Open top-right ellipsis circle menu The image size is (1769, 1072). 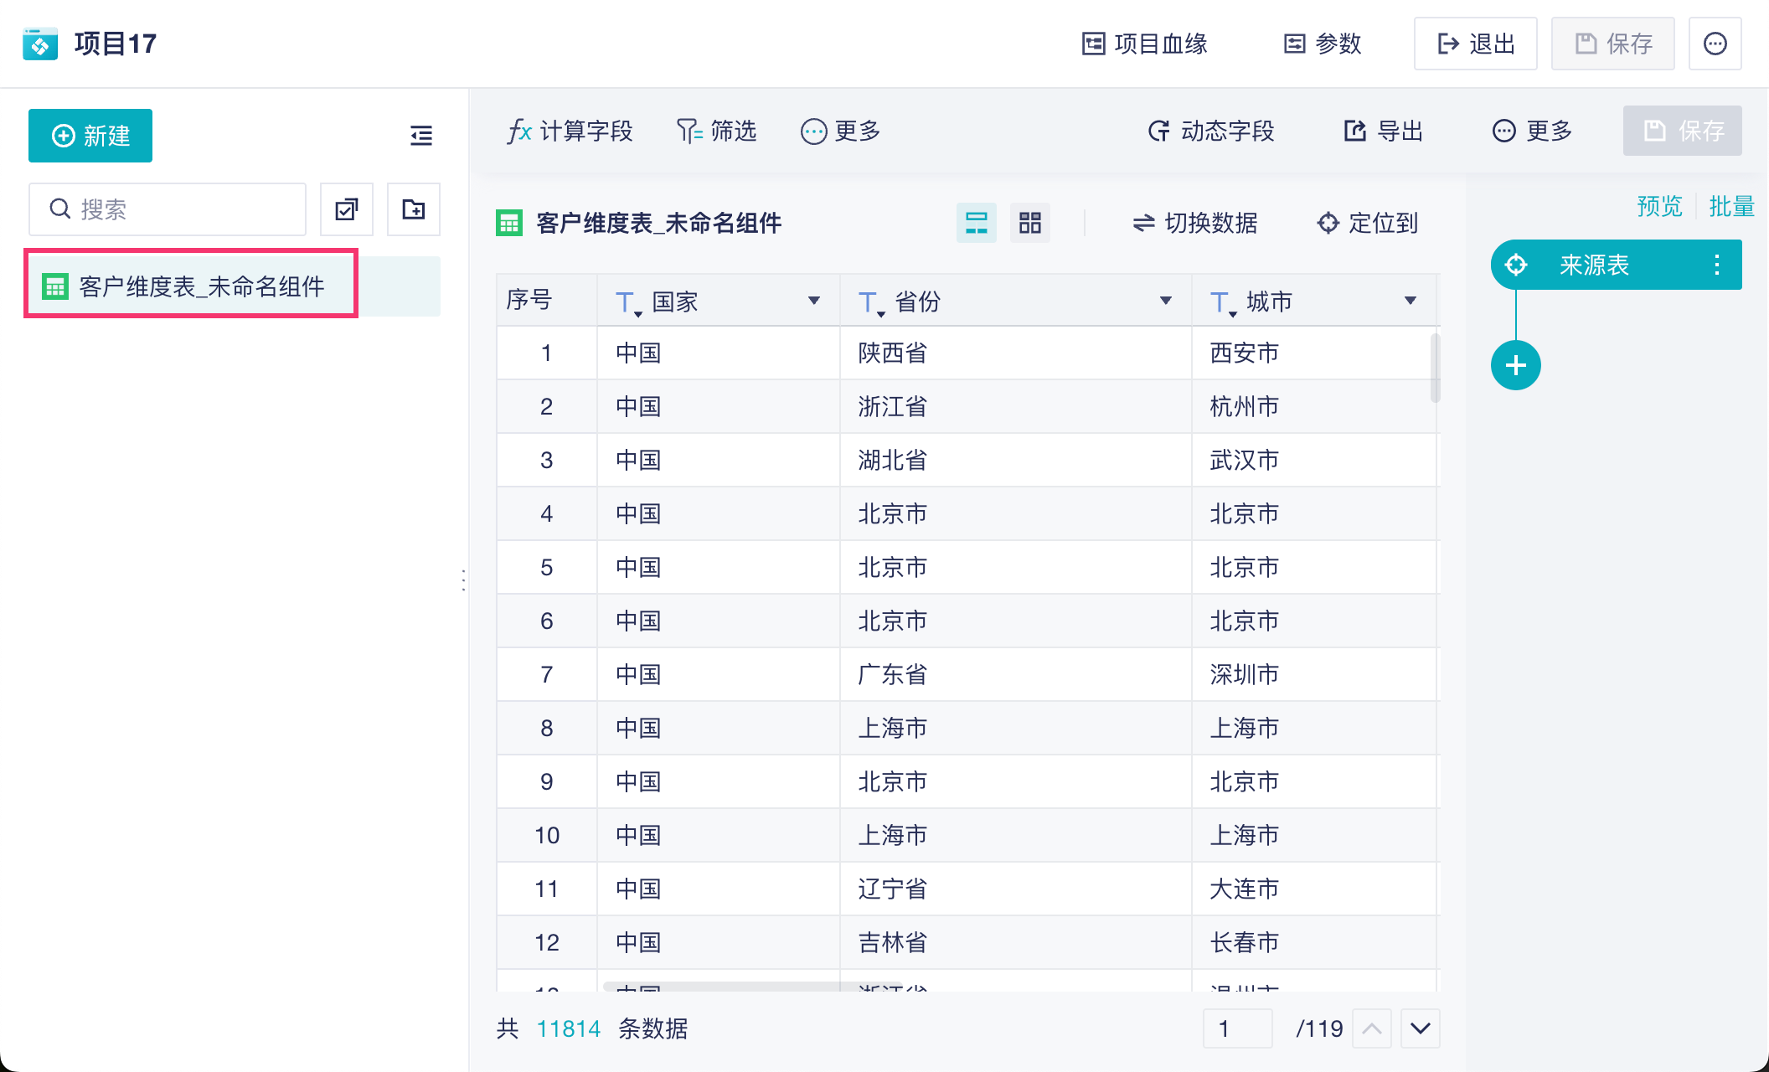[1715, 44]
